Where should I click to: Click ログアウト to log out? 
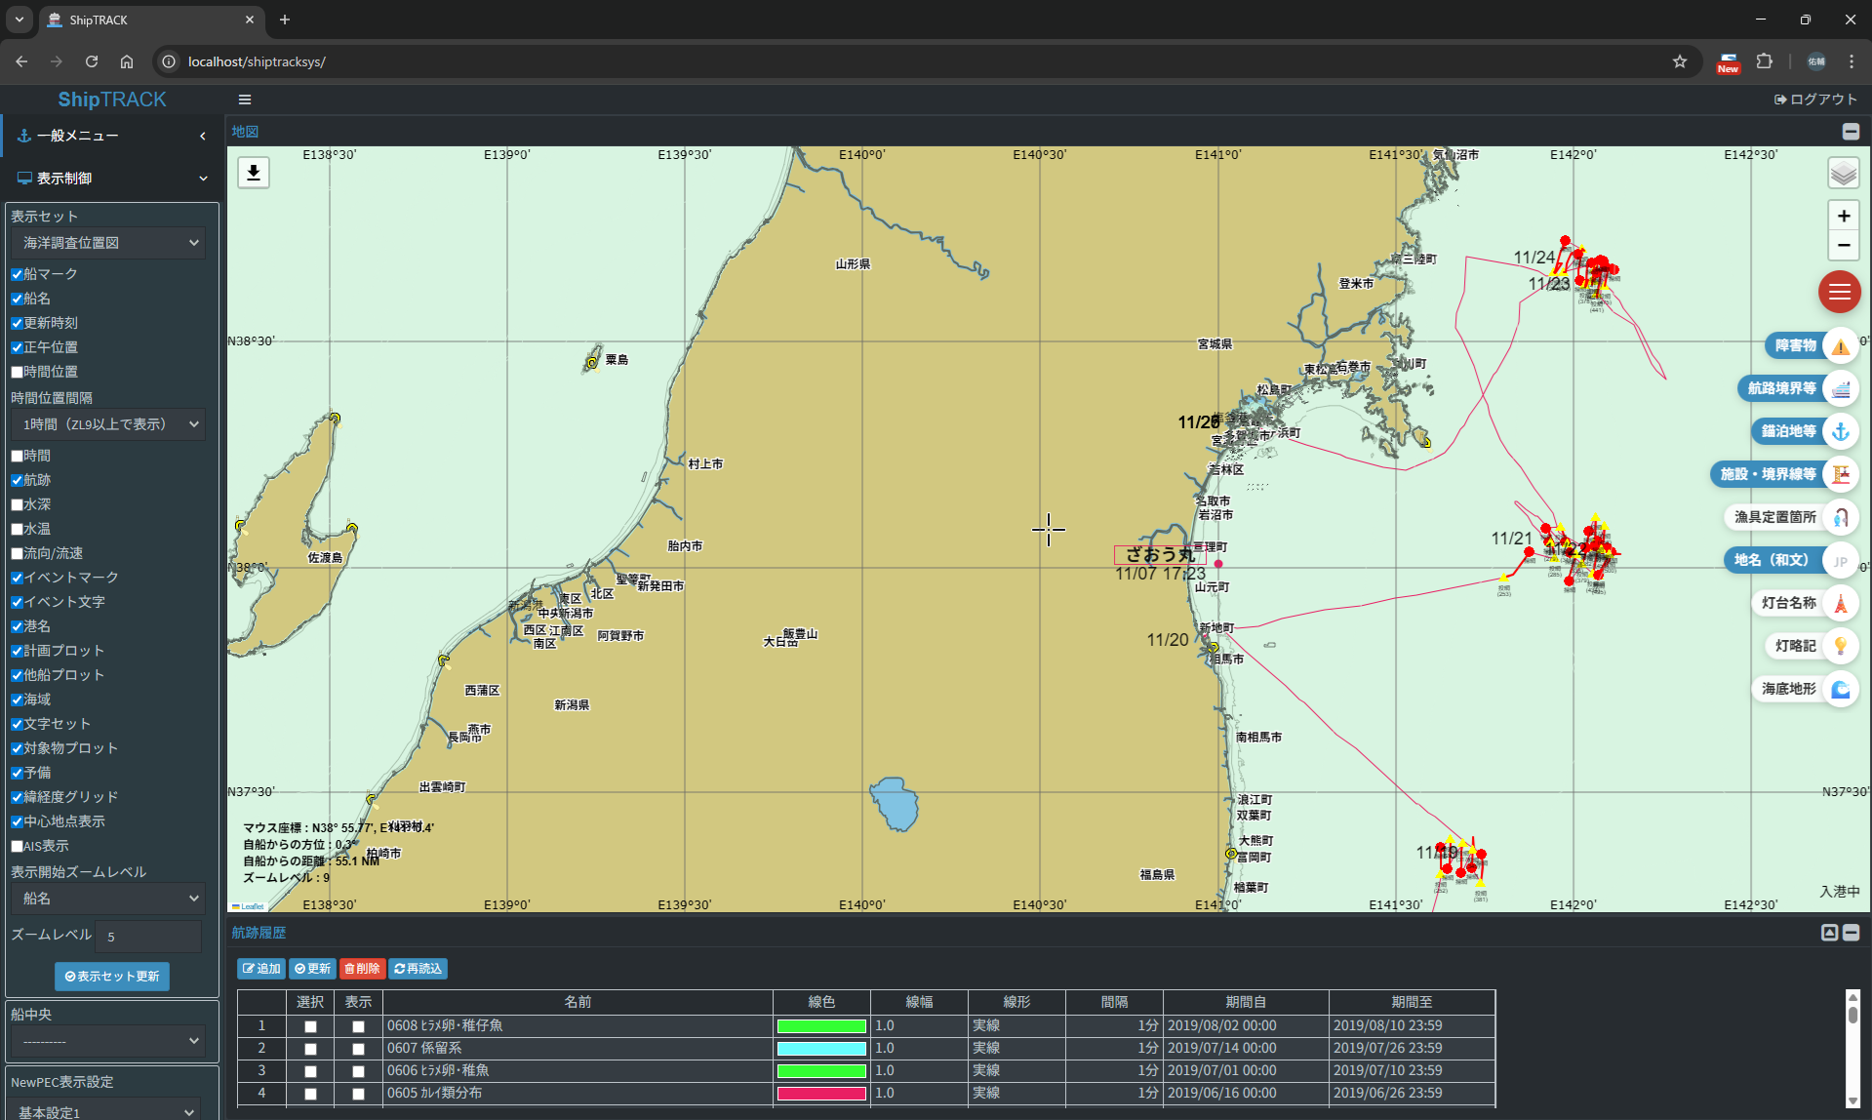pyautogui.click(x=1815, y=100)
